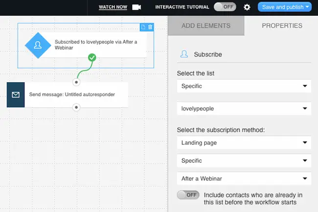The height and width of the screenshot is (212, 318).
Task: Switch to the Properties tab
Action: pos(282,25)
